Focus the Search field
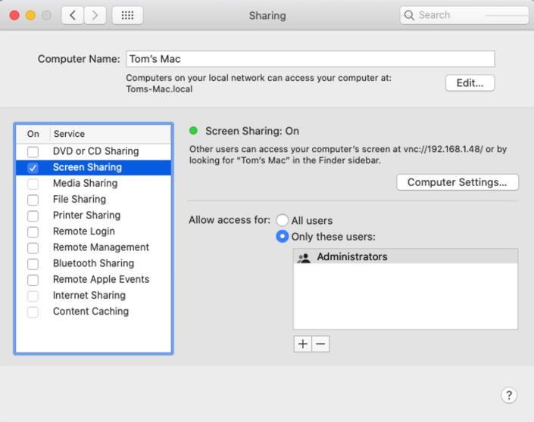The width and height of the screenshot is (534, 422). click(x=464, y=15)
